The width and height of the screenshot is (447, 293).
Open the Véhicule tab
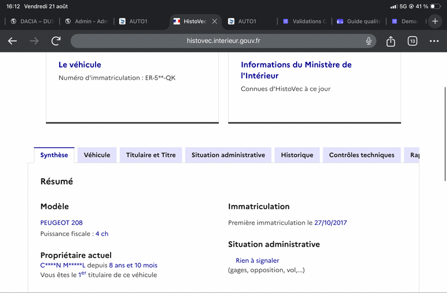click(x=97, y=155)
